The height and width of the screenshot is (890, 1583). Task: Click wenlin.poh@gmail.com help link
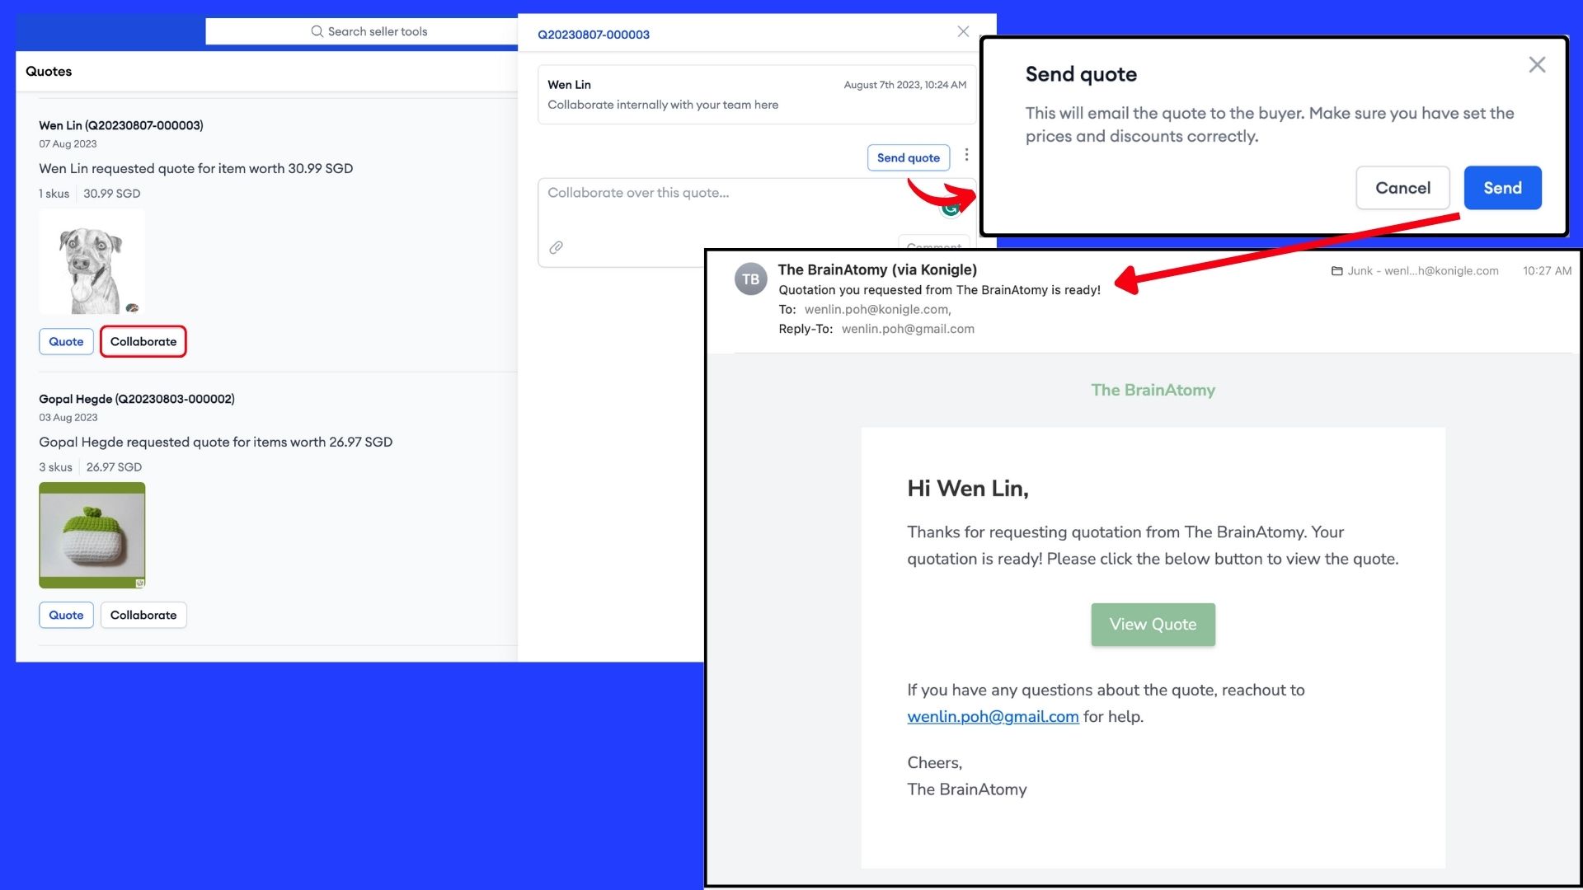[993, 716]
